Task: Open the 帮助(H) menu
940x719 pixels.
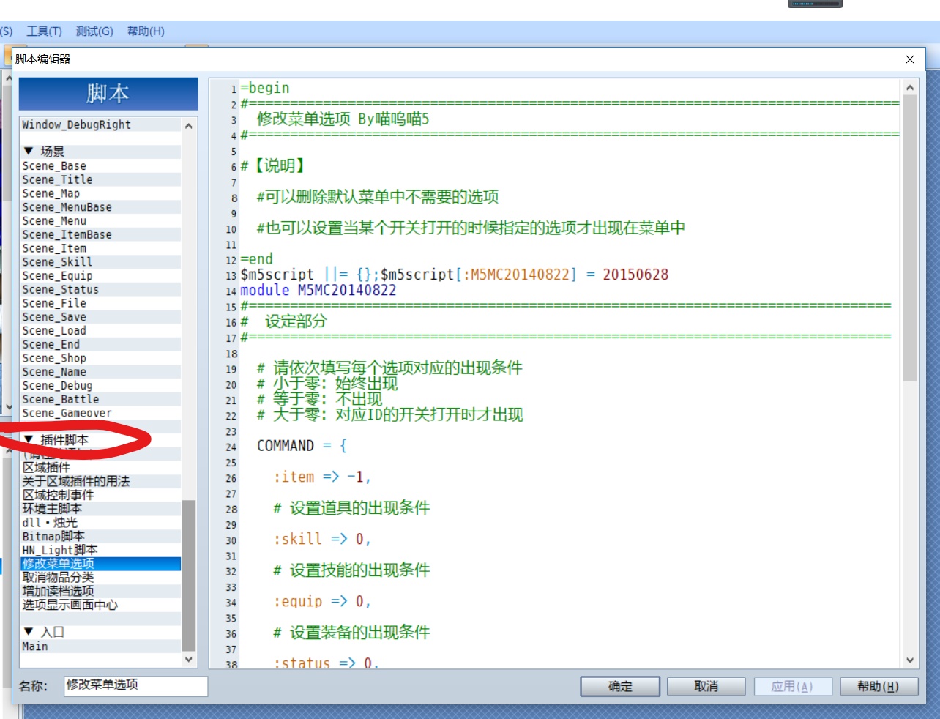Action: pos(146,31)
